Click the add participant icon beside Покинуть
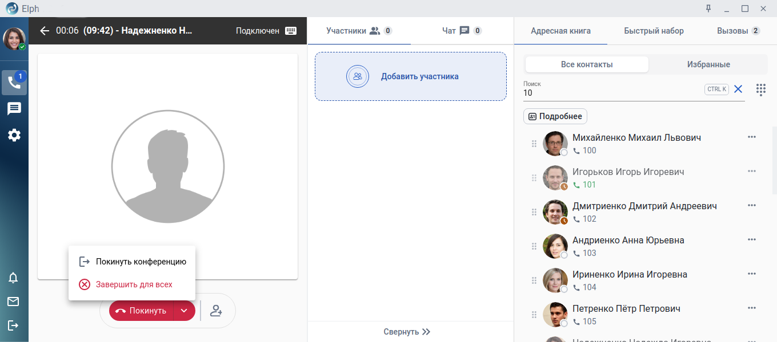777x342 pixels. (x=216, y=311)
